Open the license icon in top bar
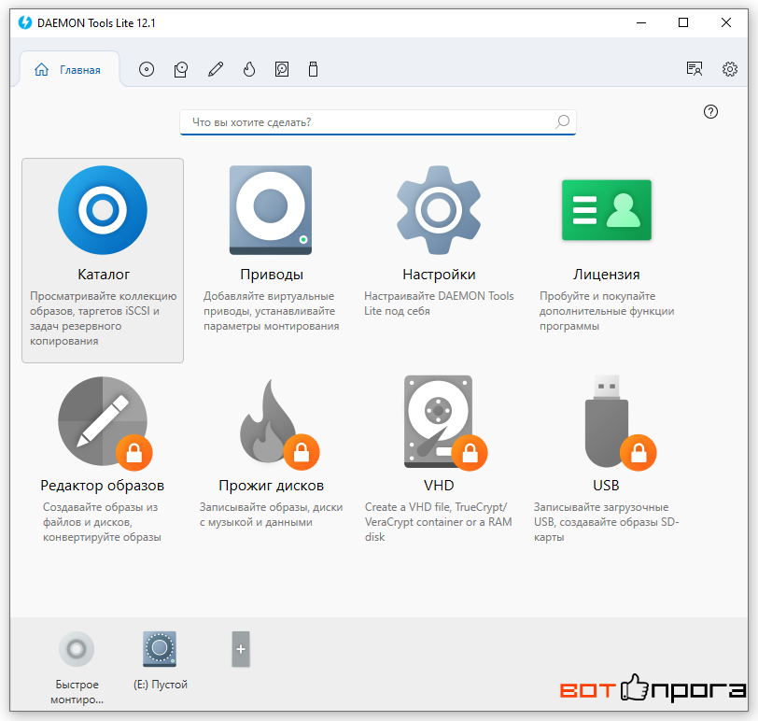Image resolution: width=758 pixels, height=721 pixels. point(695,69)
